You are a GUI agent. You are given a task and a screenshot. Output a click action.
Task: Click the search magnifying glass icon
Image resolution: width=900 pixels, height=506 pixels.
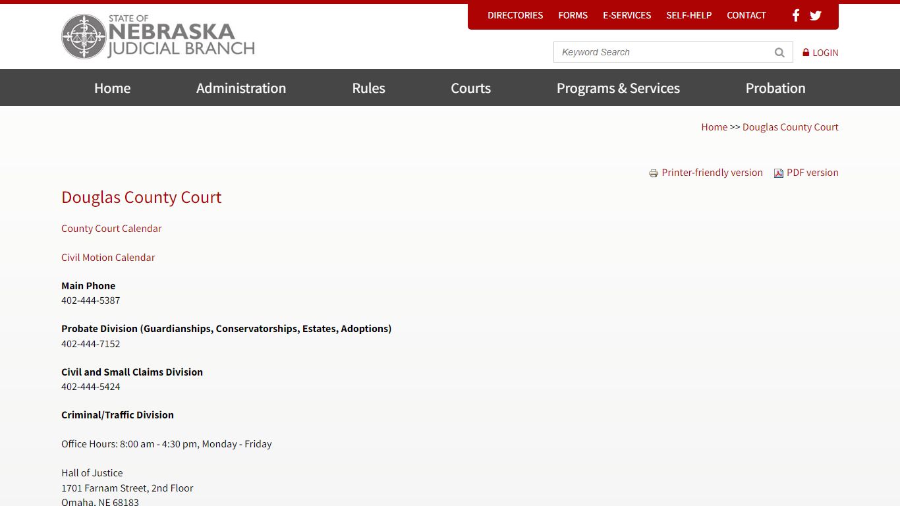(779, 51)
